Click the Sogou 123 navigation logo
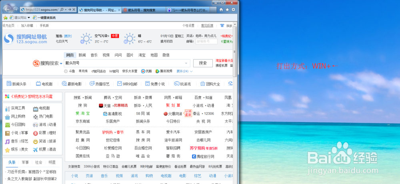This screenshot has width=400, height=184. [x=25, y=39]
